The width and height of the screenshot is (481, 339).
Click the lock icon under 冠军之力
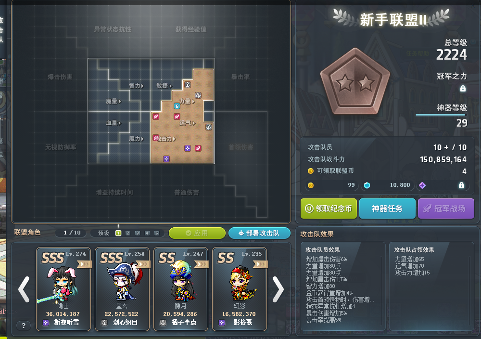(463, 89)
